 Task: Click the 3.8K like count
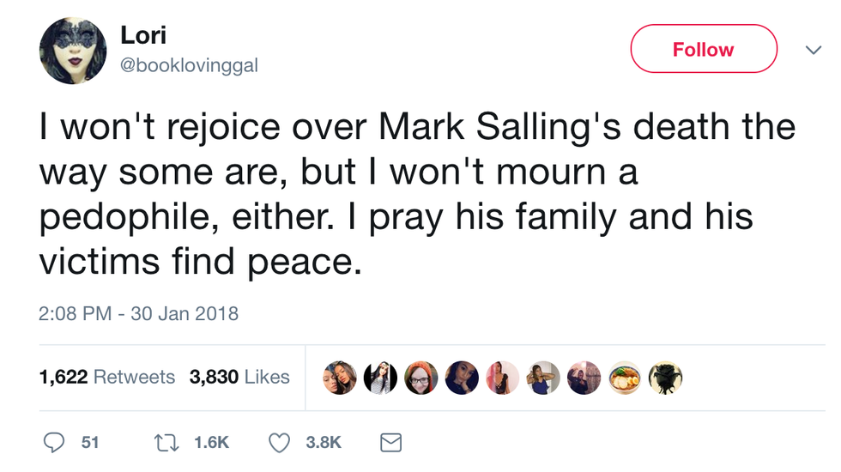(324, 442)
